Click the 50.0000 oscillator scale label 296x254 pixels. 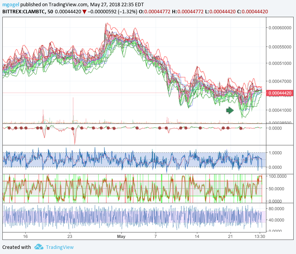pyautogui.click(x=277, y=189)
